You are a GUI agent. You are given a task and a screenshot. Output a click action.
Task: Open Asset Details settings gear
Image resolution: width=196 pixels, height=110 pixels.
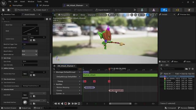pos(50,19)
